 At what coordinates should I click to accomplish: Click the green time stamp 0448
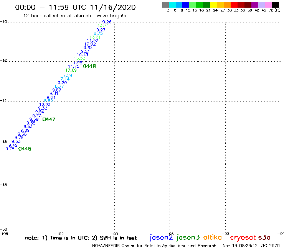[89, 66]
